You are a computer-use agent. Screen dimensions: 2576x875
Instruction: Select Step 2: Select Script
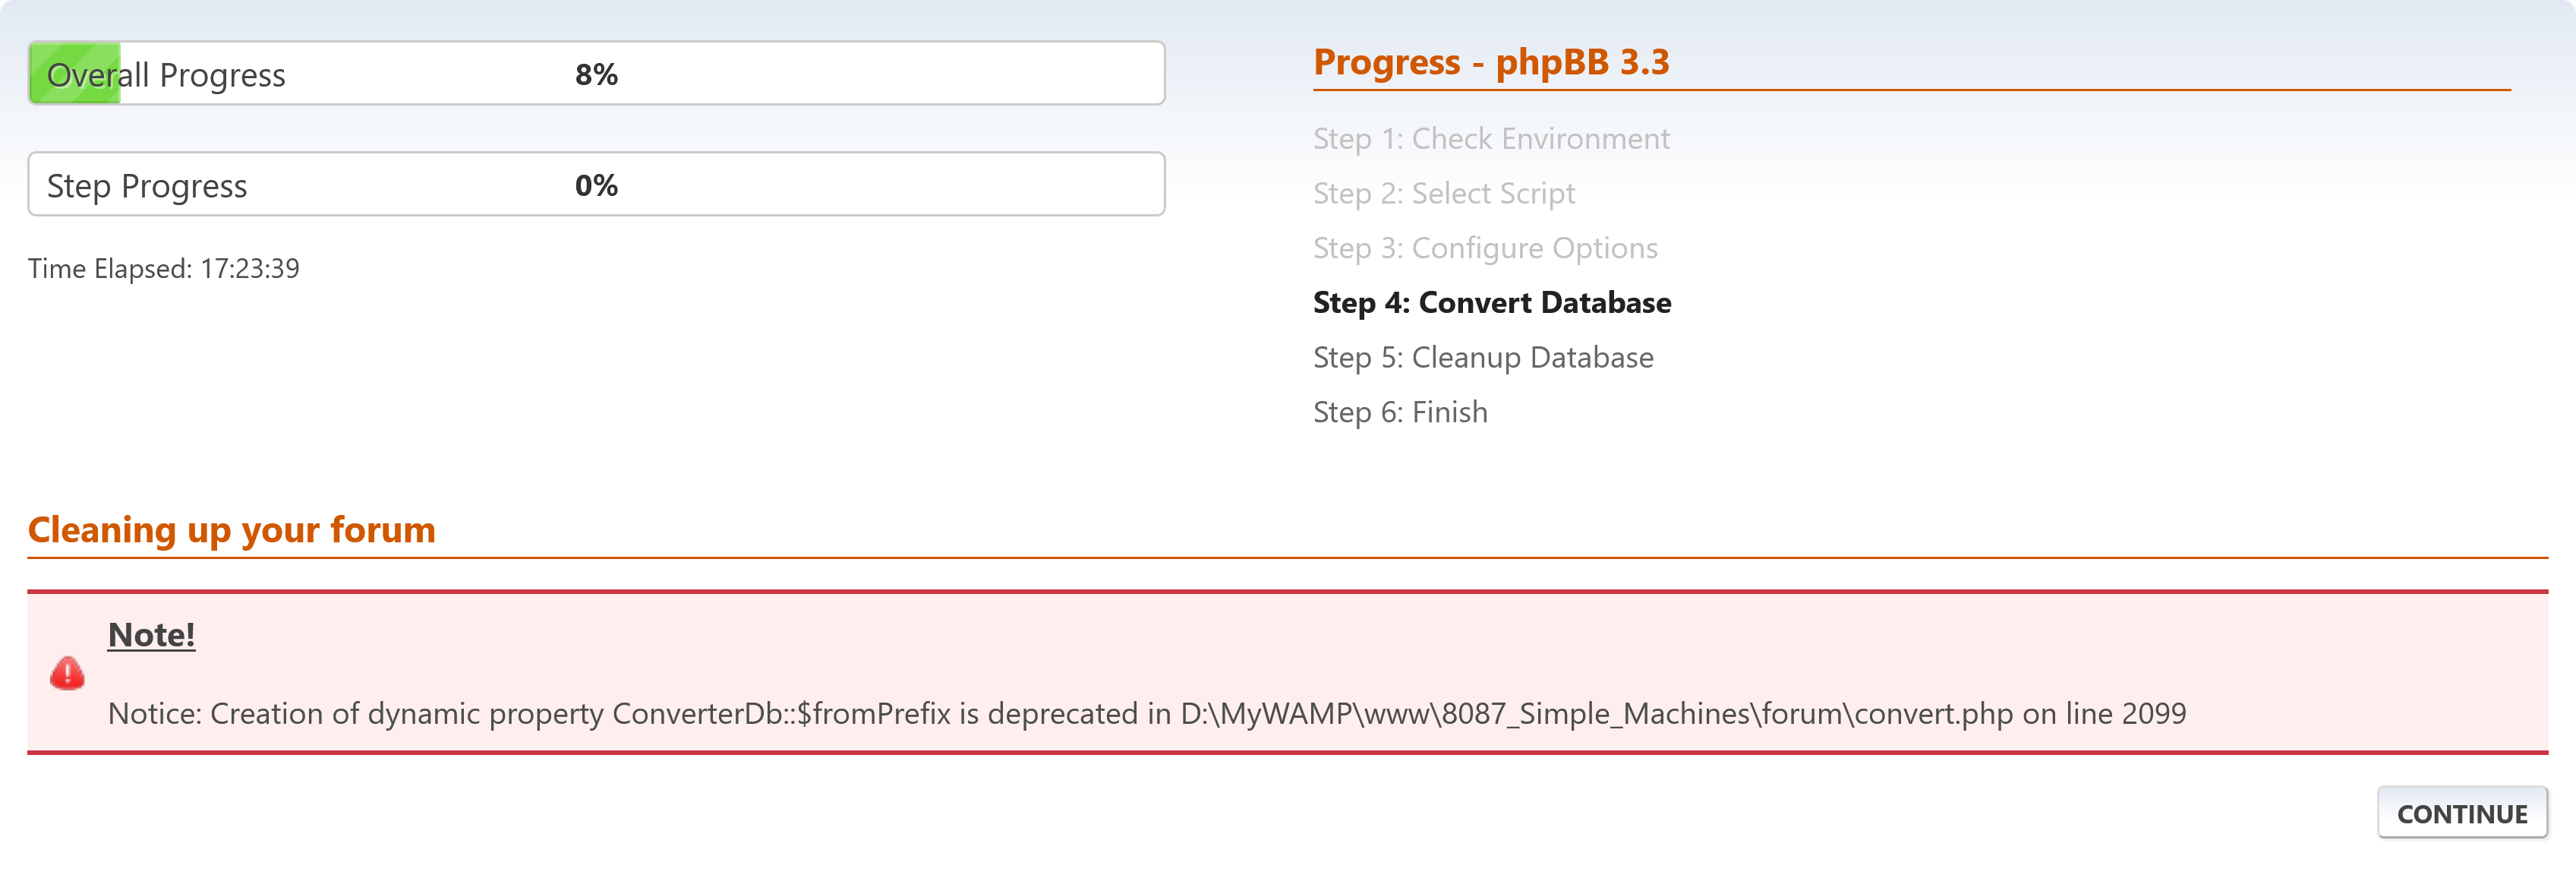(1444, 193)
